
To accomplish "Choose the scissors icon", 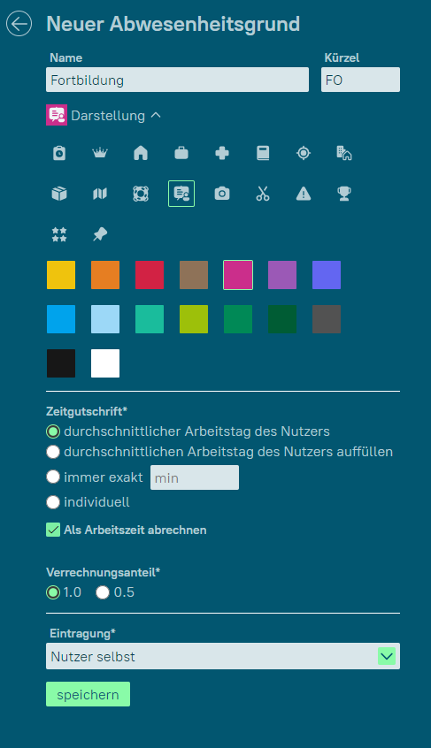I will coord(263,194).
